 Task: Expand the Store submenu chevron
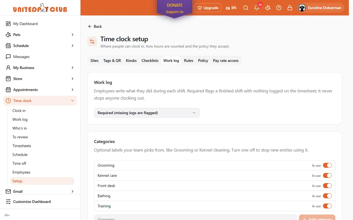73,79
